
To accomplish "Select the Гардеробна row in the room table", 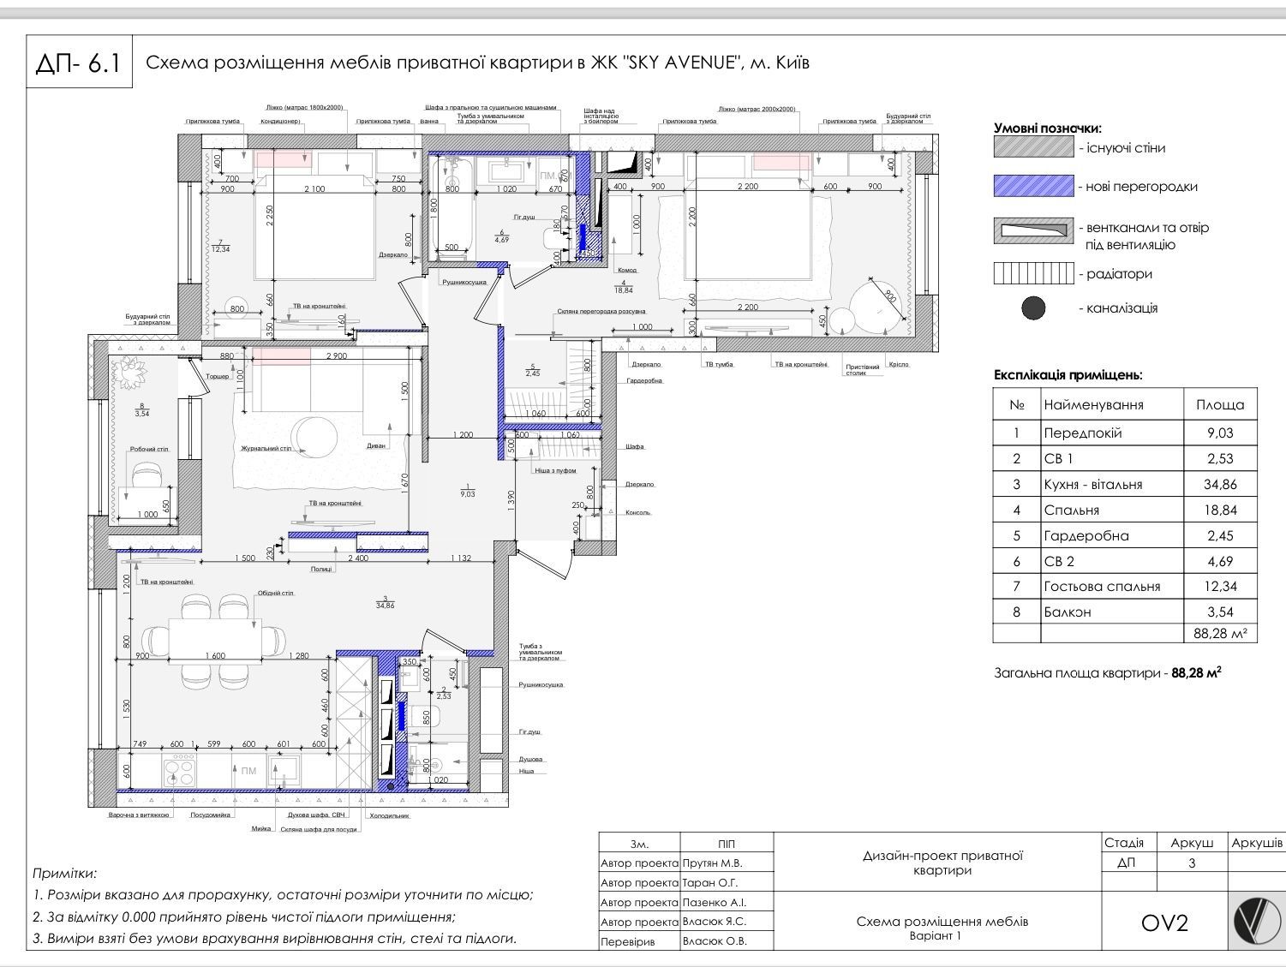I will pos(1124,535).
